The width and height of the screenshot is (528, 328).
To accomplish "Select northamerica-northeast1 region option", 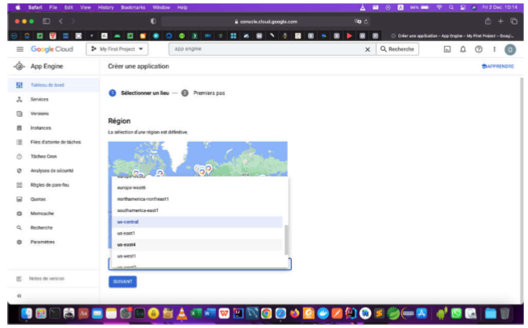I will 197,199.
